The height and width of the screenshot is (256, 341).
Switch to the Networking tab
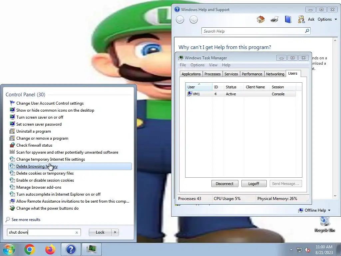point(275,74)
